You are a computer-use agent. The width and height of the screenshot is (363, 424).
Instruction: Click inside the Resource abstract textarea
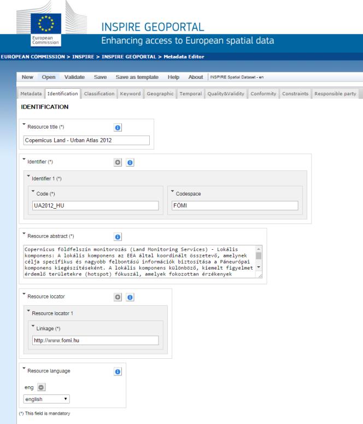139,261
